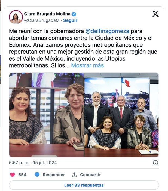
Task: Click the Compartir label
Action: [x=90, y=175]
